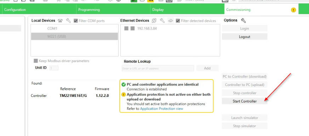This screenshot has height=136, width=309.
Task: Switch to the Programming tab
Action: 113,10
